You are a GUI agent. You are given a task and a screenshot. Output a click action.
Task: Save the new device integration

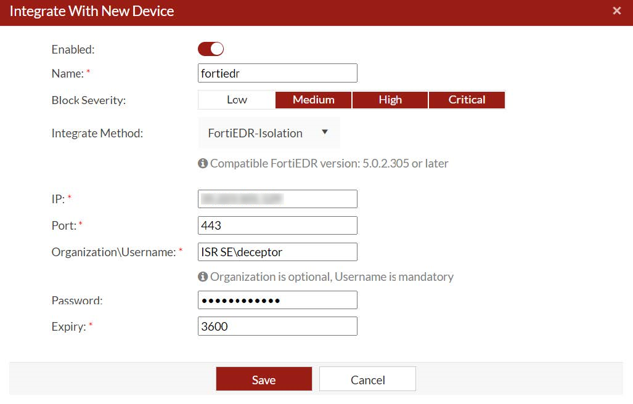[x=264, y=379]
